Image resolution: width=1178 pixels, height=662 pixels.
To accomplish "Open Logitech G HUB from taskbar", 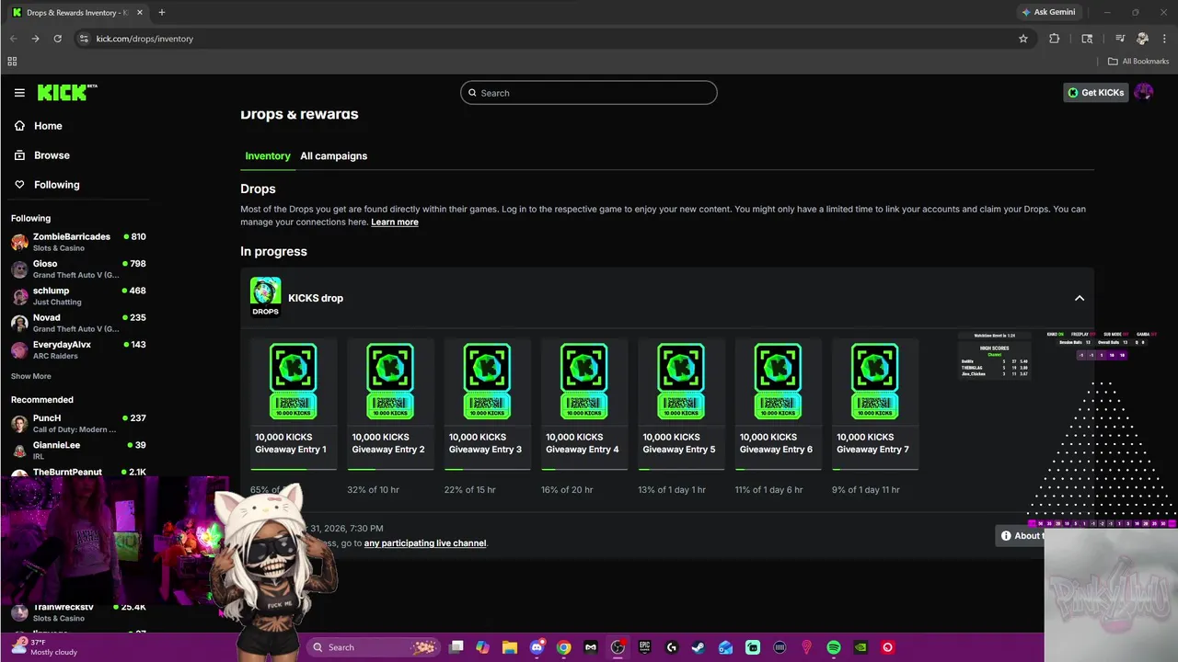I will click(672, 647).
